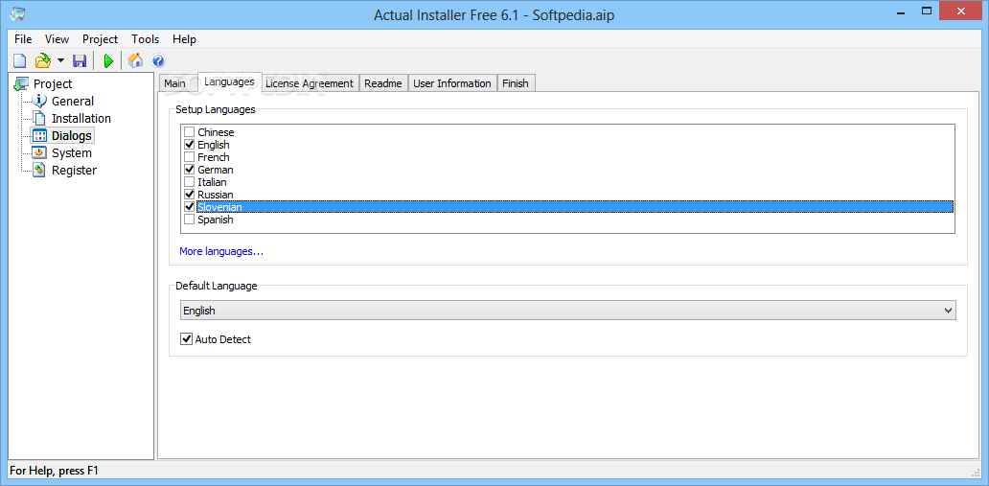Switch to the Finish tab

[x=516, y=83]
